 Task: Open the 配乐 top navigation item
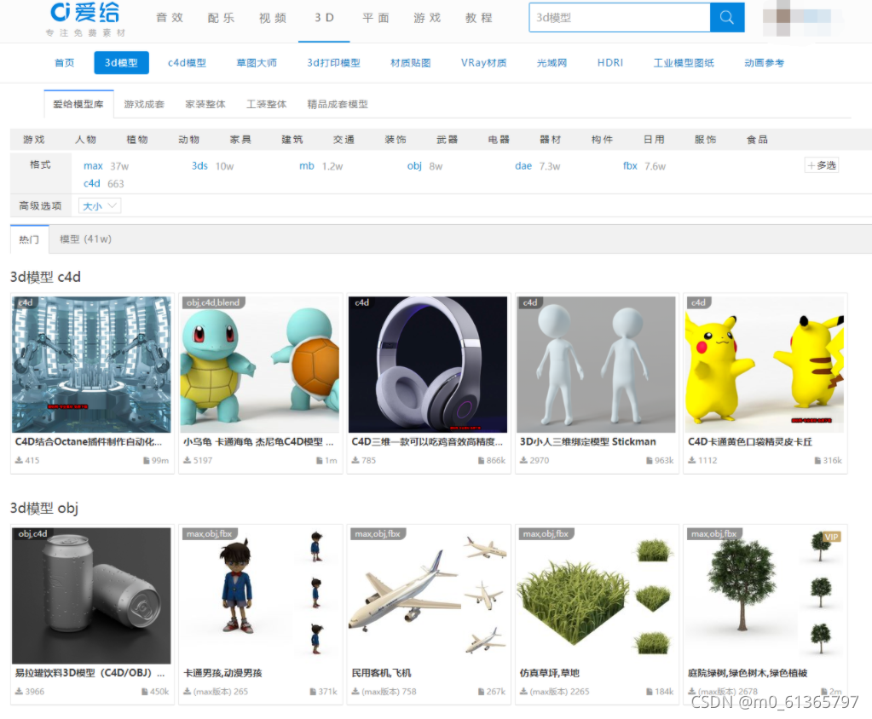[221, 18]
